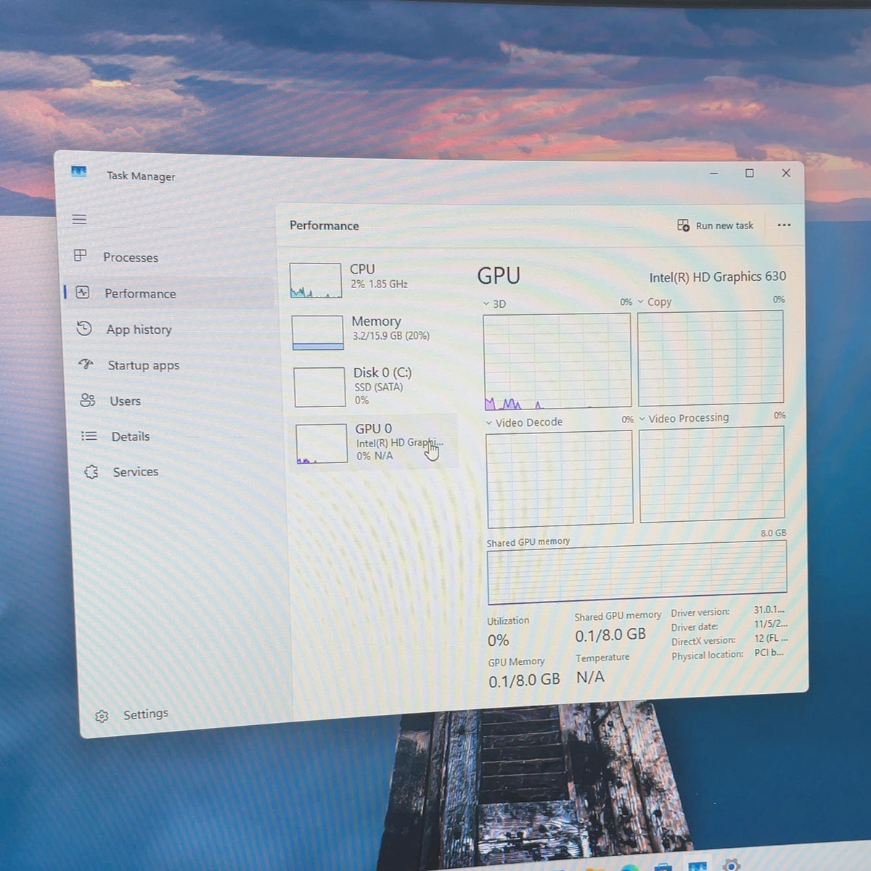Click the Intel(R) HD Graphics 630 label

point(717,277)
